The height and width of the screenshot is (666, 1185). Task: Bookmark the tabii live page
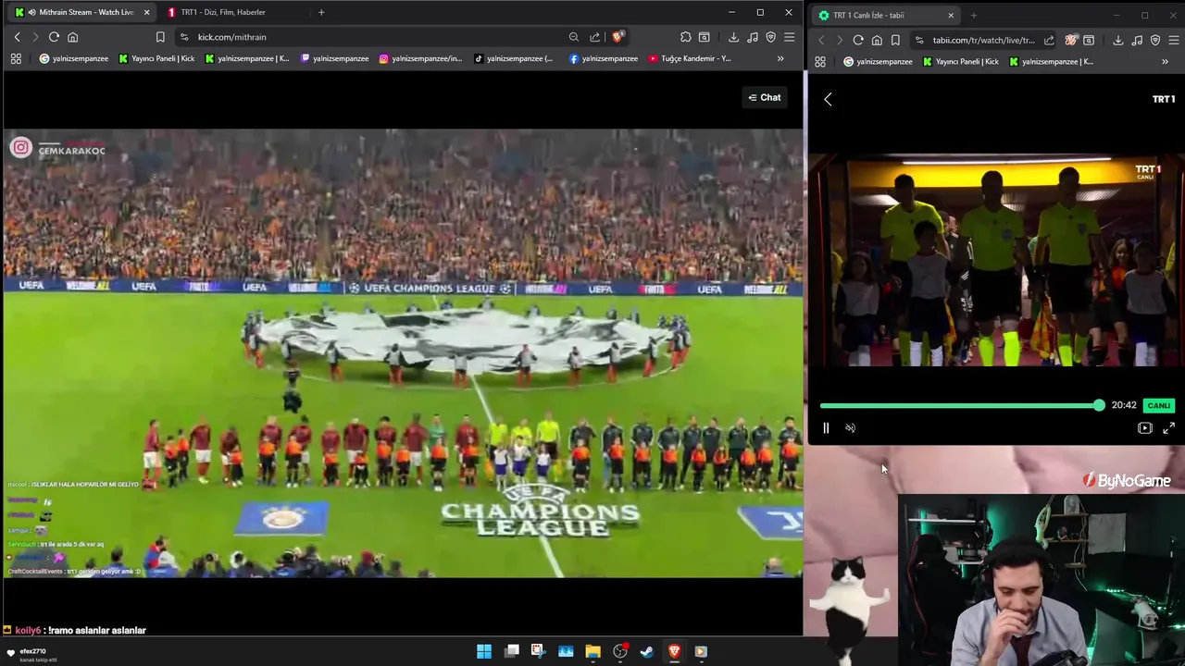pyautogui.click(x=895, y=40)
